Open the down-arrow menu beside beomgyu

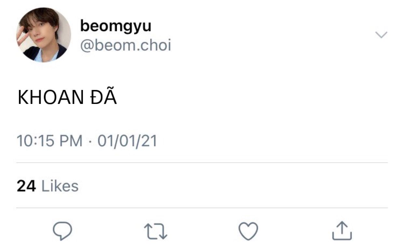pos(381,35)
